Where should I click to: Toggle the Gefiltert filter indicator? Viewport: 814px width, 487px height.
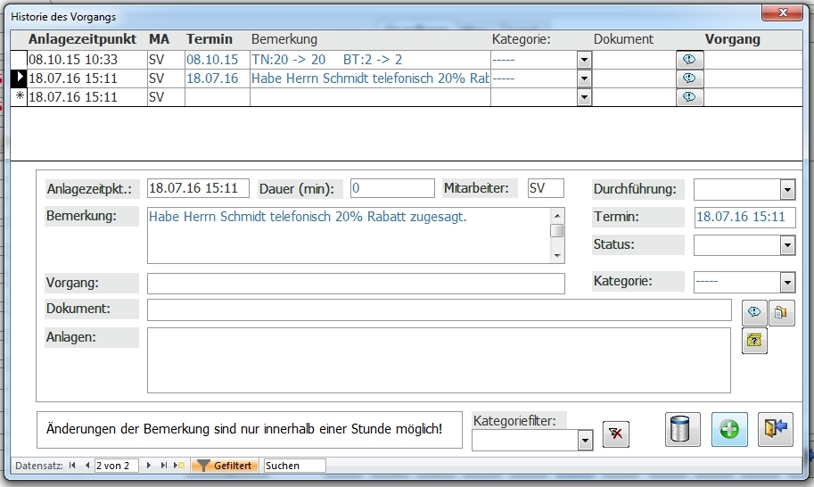(226, 466)
